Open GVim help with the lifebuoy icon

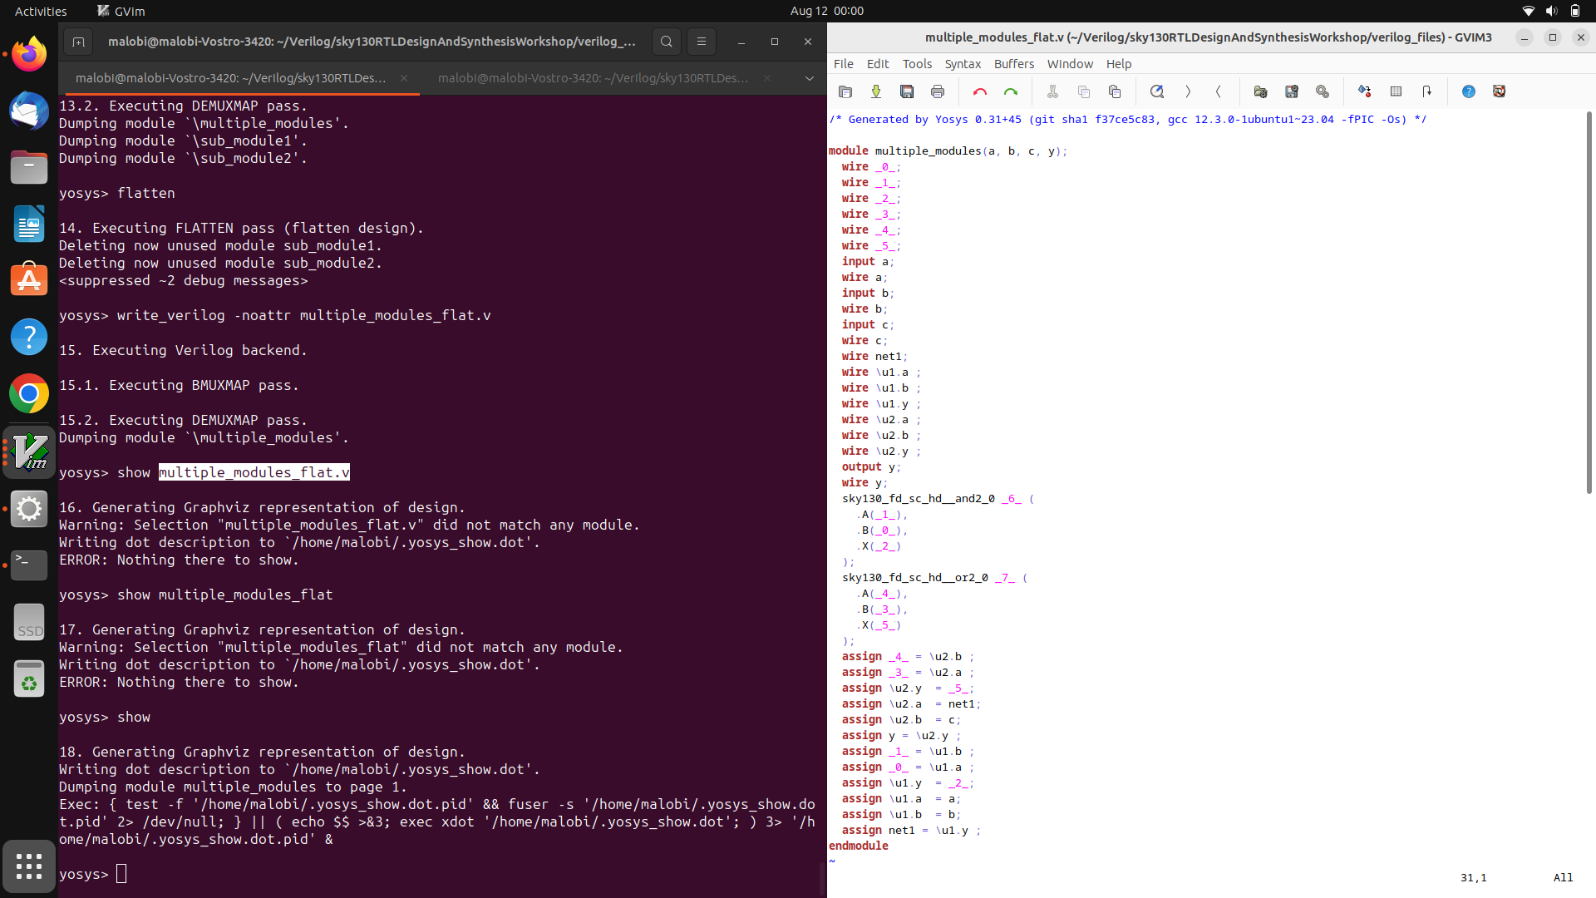pyautogui.click(x=1499, y=91)
